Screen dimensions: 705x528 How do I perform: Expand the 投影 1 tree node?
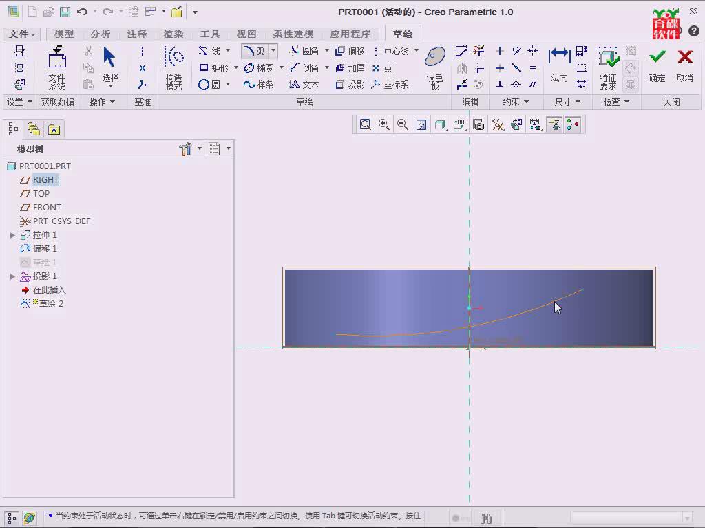pyautogui.click(x=12, y=276)
